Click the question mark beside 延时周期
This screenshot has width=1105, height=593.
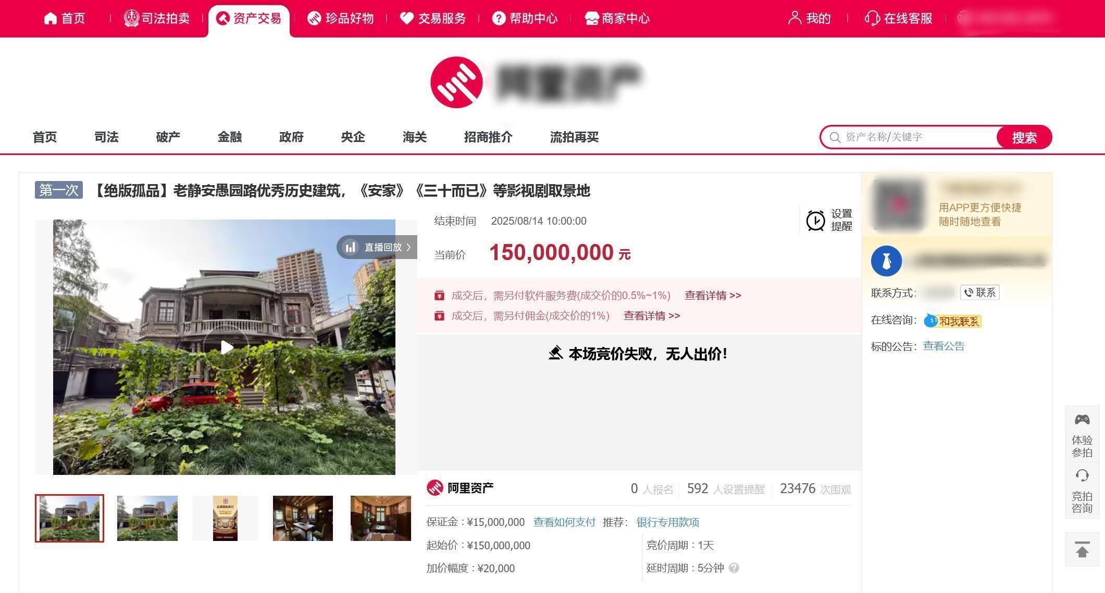click(735, 568)
